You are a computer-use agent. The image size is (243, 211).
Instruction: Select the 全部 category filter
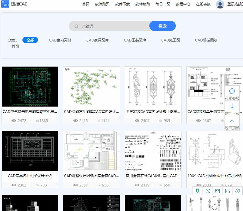pyautogui.click(x=30, y=40)
